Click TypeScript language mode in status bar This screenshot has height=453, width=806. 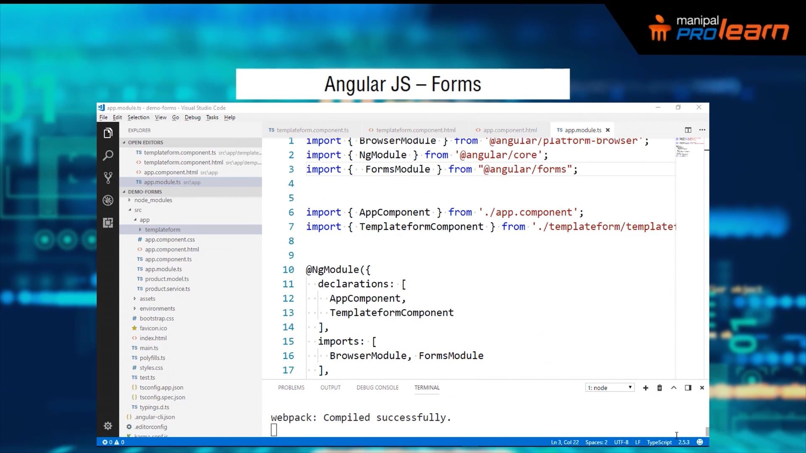(659, 442)
